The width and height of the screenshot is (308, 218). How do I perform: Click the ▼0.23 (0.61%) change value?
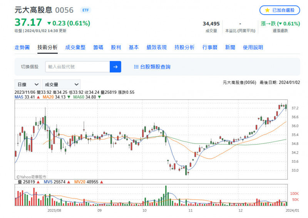coord(69,23)
